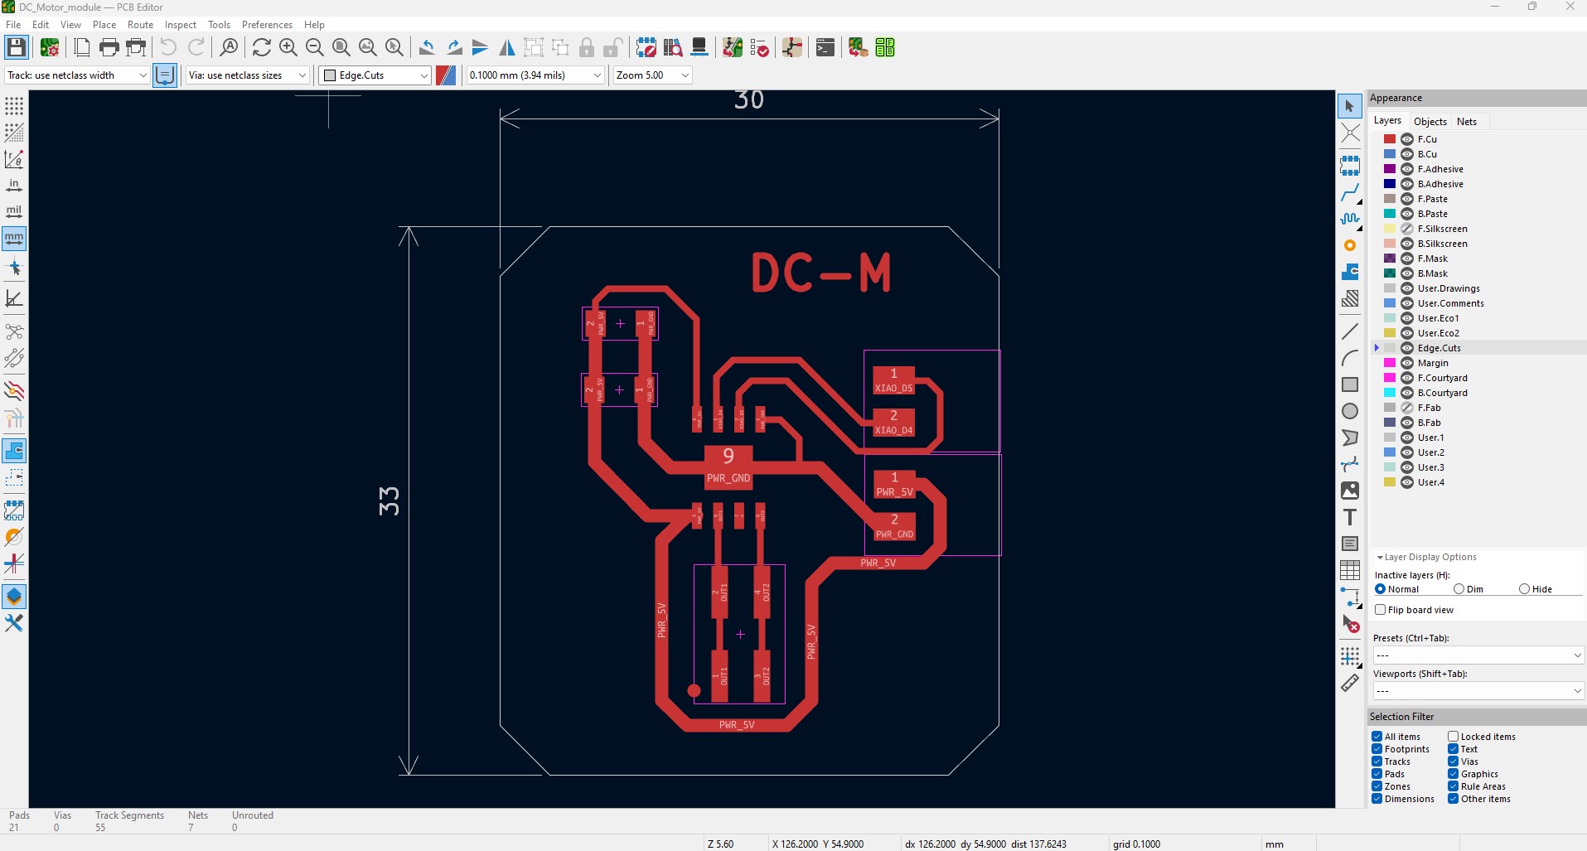The height and width of the screenshot is (851, 1587).
Task: Click the Undo arrow icon
Action: click(168, 47)
